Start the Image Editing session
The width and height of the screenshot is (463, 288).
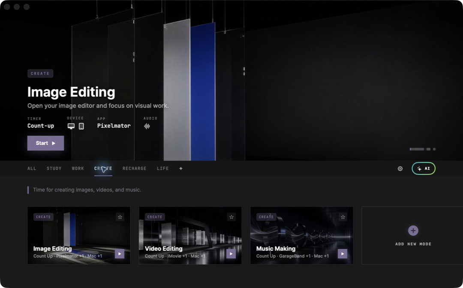[45, 143]
